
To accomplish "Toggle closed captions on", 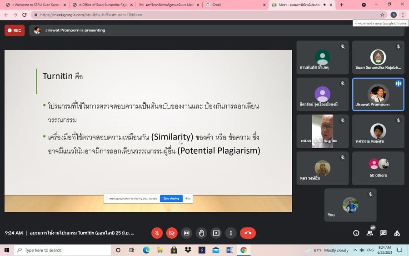I will [187, 233].
